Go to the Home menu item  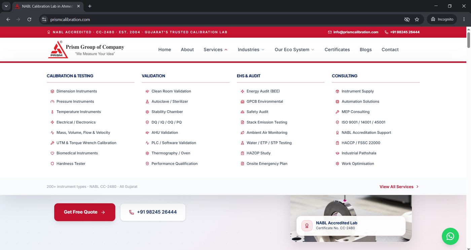point(165,50)
